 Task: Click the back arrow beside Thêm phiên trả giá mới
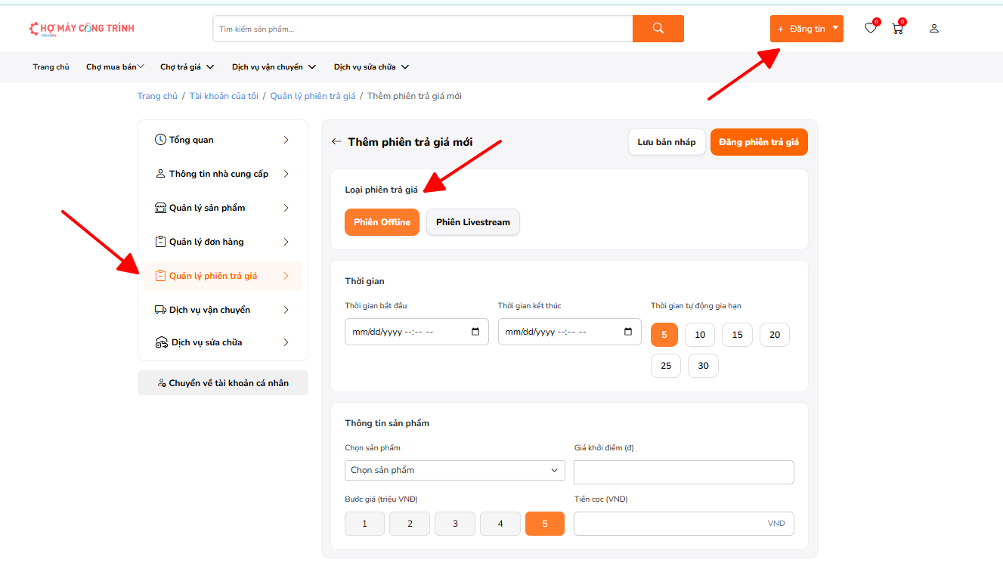pyautogui.click(x=336, y=142)
